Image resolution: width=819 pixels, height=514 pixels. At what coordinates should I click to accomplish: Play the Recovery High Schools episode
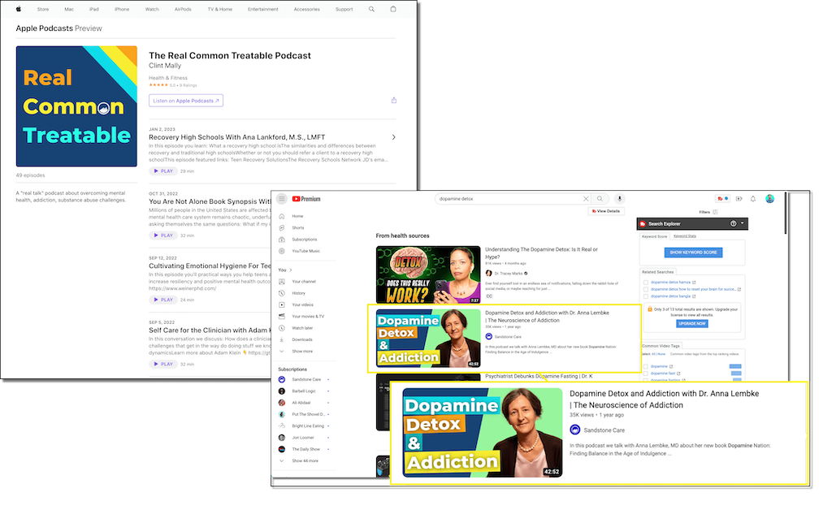(x=163, y=171)
